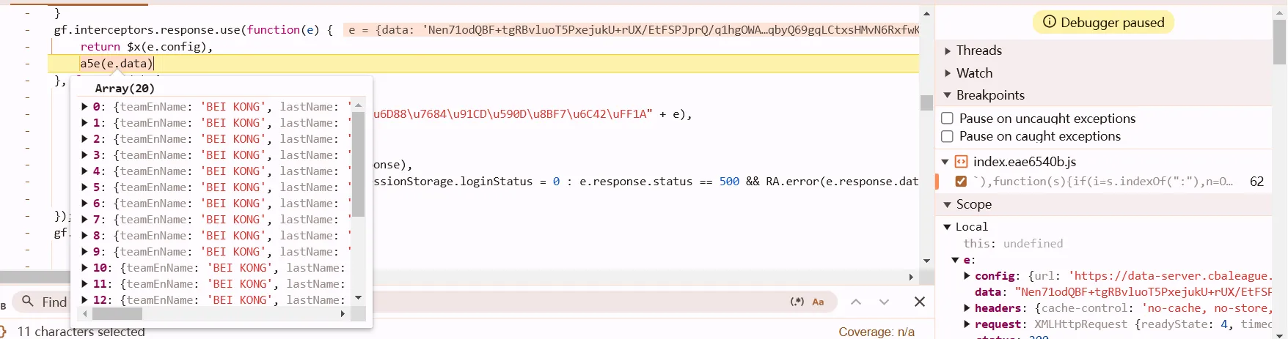
Task: Expand array item 10 in popup
Action: 84,268
